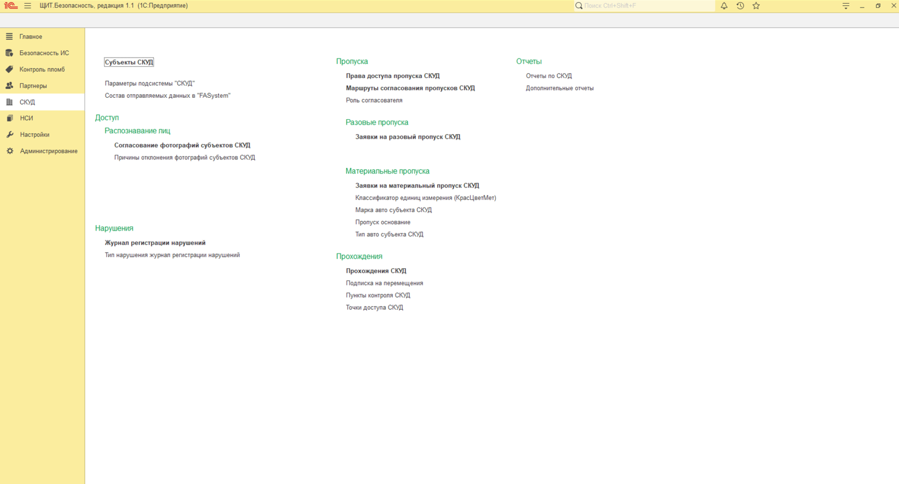Click the Пропуска group heading
899x484 pixels.
[352, 61]
